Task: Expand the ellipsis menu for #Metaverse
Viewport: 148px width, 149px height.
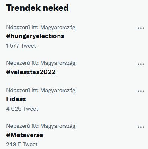Action: coord(141,127)
